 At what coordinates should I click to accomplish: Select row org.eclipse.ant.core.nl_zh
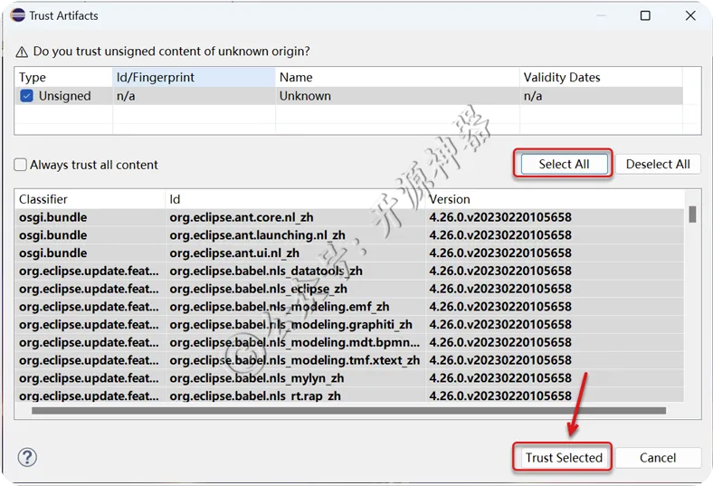[x=348, y=217]
